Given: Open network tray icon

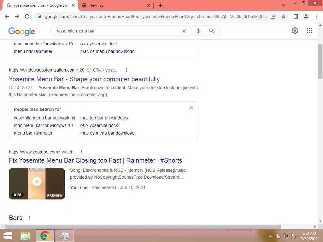Looking at the screenshot, I should tap(286, 236).
